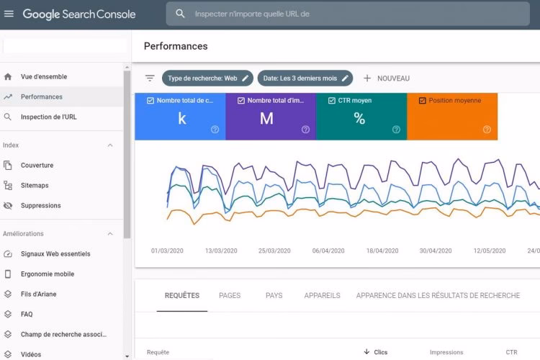Toggle the Nombre total de clics checkbox

[150, 101]
